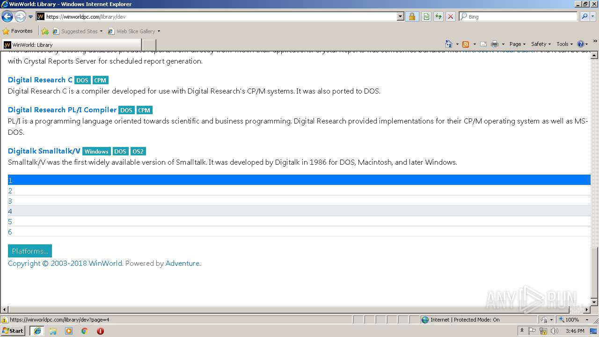599x337 pixels.
Task: Click the browser Back arrow button
Action: 7,16
